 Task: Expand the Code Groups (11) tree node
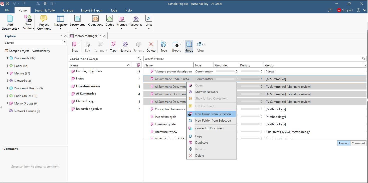8,96
